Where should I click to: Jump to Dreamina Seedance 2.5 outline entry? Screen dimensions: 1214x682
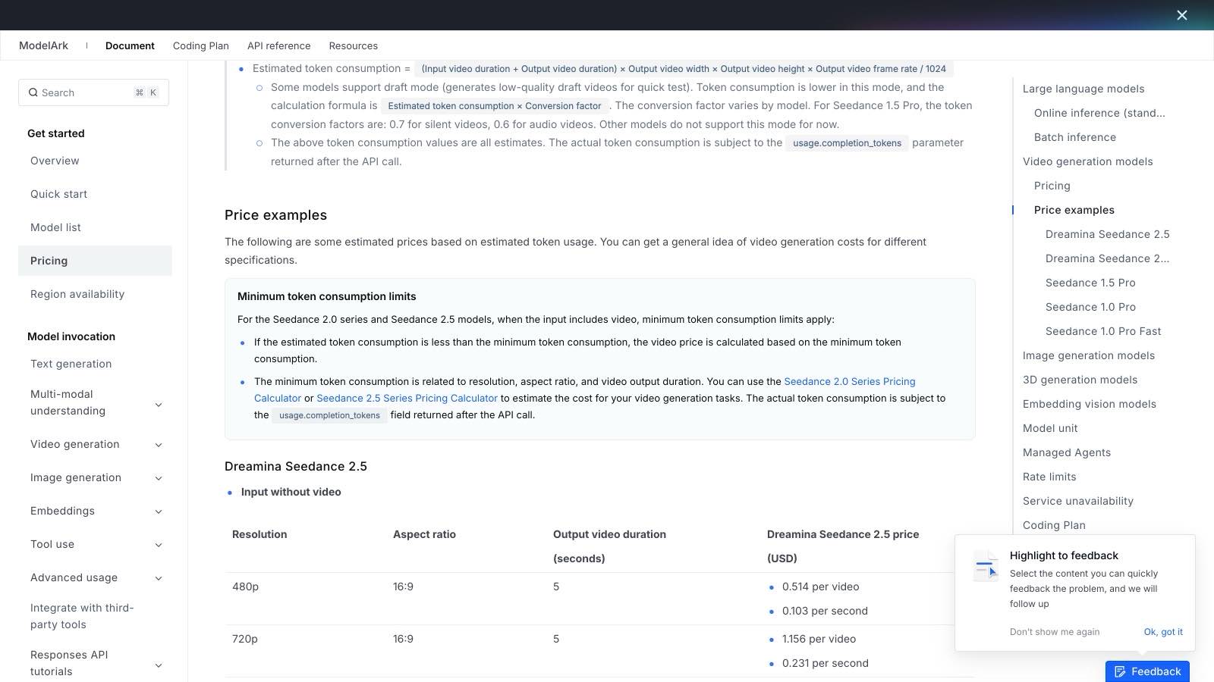tap(1108, 234)
